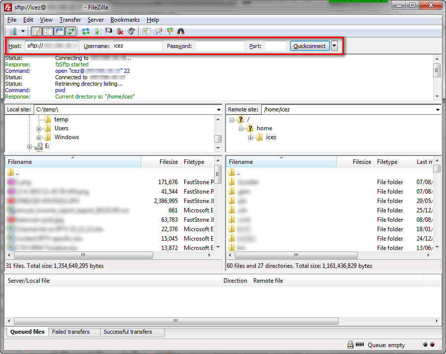
Task: Toggle directory comparison
Action: point(158,31)
